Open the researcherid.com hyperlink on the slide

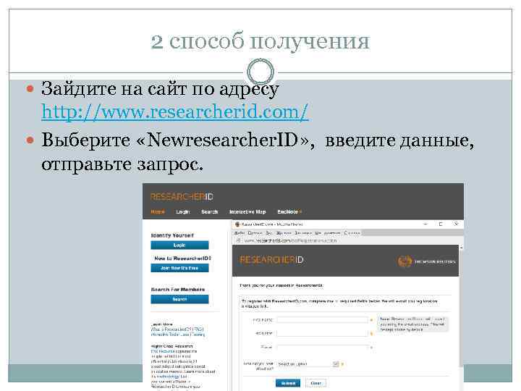tap(175, 112)
